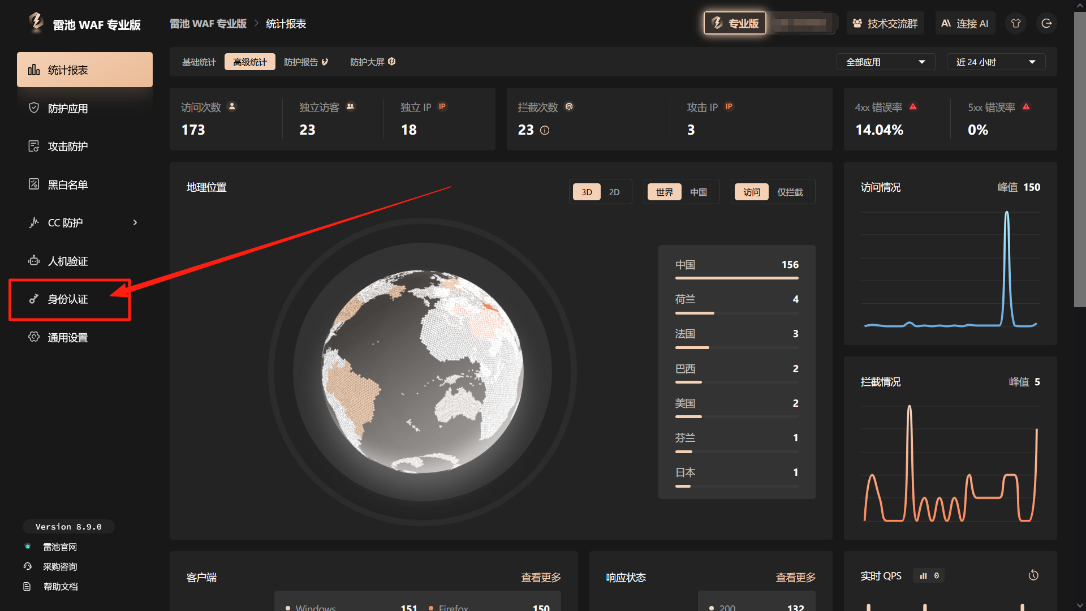Click the 连接 AI button
The width and height of the screenshot is (1086, 611).
click(x=965, y=23)
